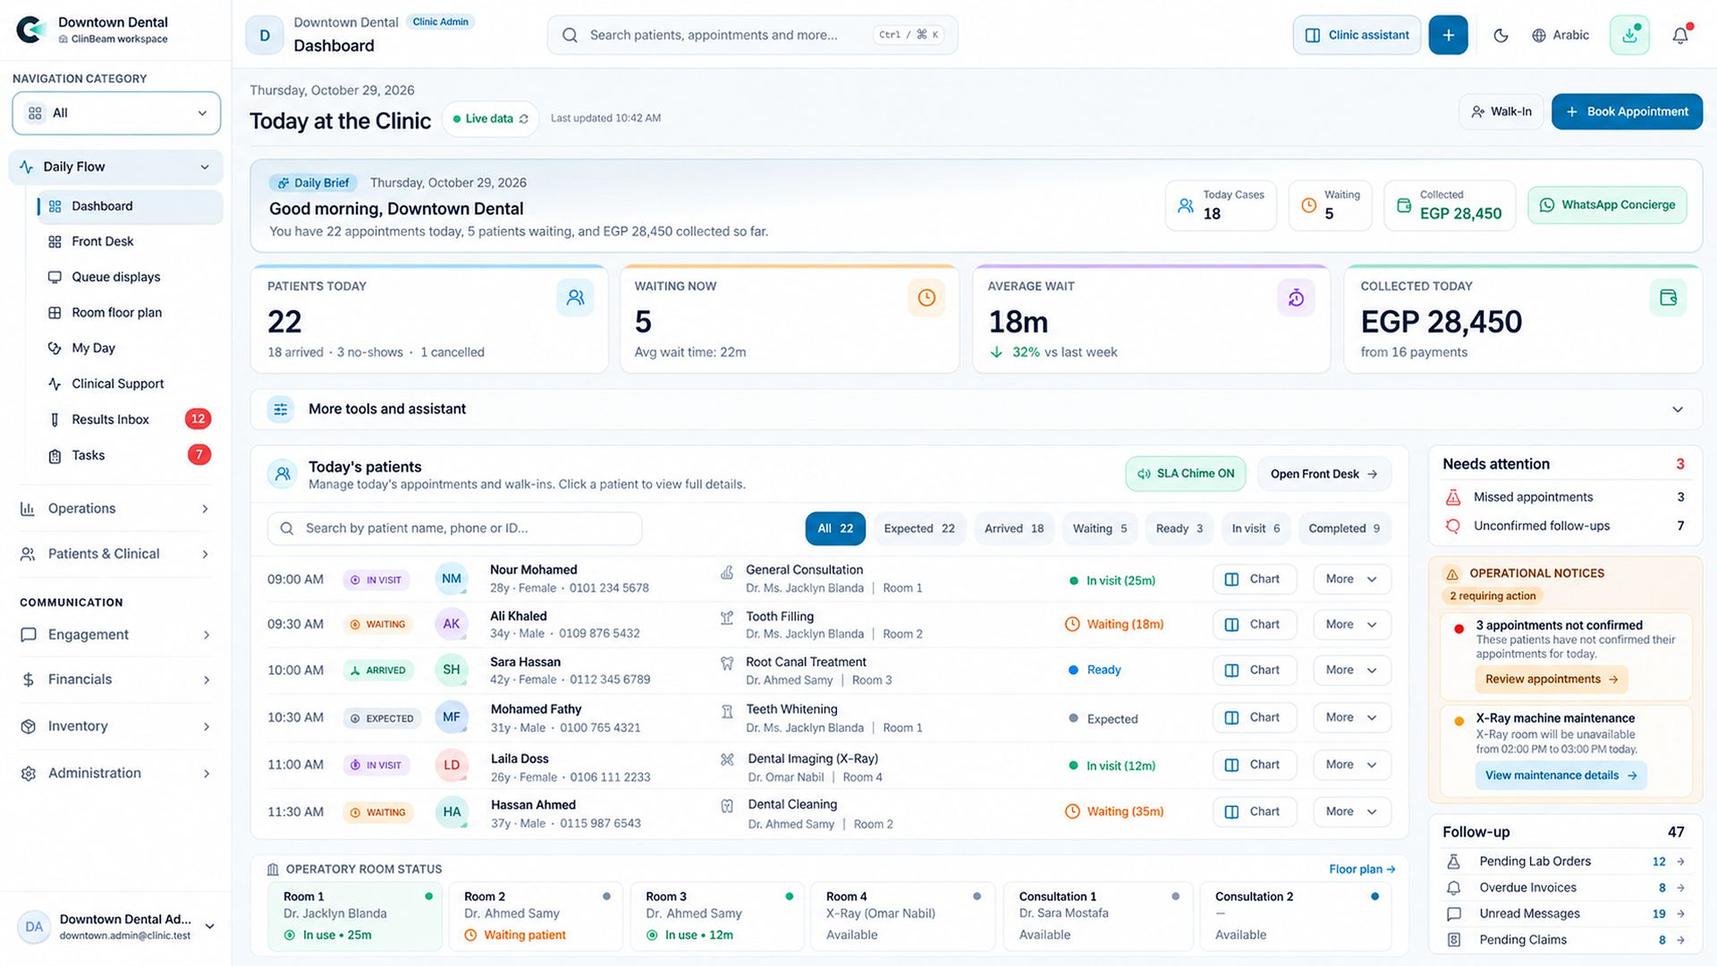Image resolution: width=1717 pixels, height=966 pixels.
Task: Select the In visit 6 filter tab
Action: pyautogui.click(x=1256, y=529)
